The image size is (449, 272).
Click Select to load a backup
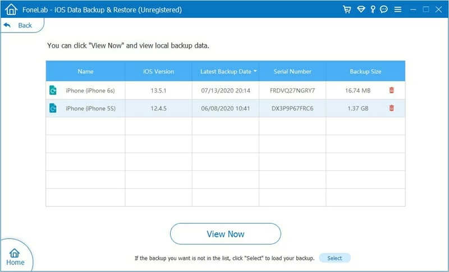tap(335, 258)
